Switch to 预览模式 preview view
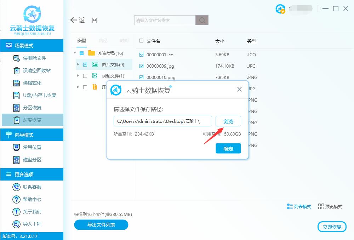 [330, 206]
